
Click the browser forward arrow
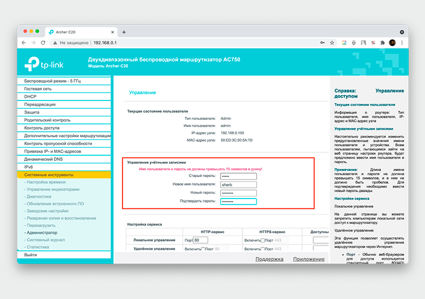tap(33, 43)
